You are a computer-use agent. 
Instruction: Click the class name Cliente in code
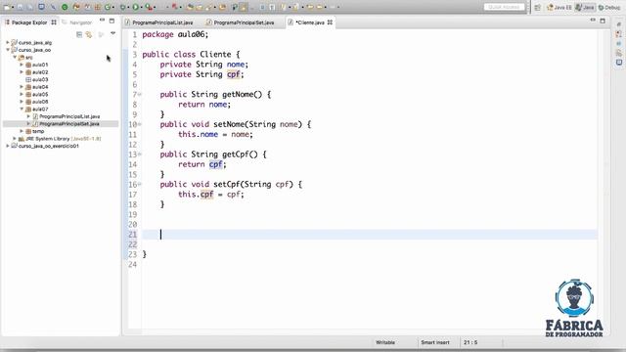point(215,55)
